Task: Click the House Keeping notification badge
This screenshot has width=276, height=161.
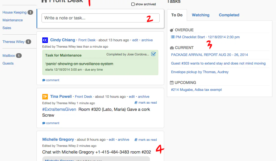Action: pos(30,12)
